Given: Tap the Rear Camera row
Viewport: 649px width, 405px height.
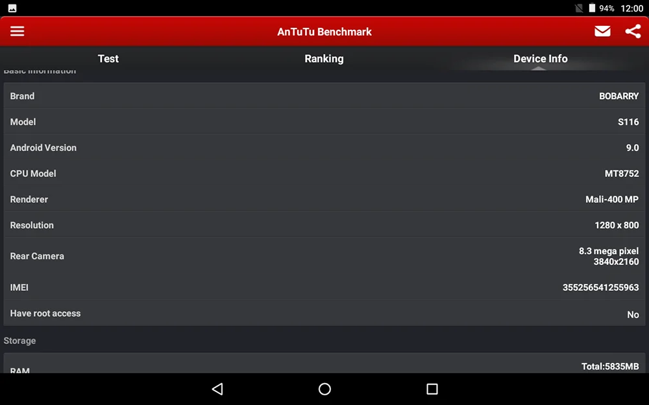Looking at the screenshot, I should 324,256.
